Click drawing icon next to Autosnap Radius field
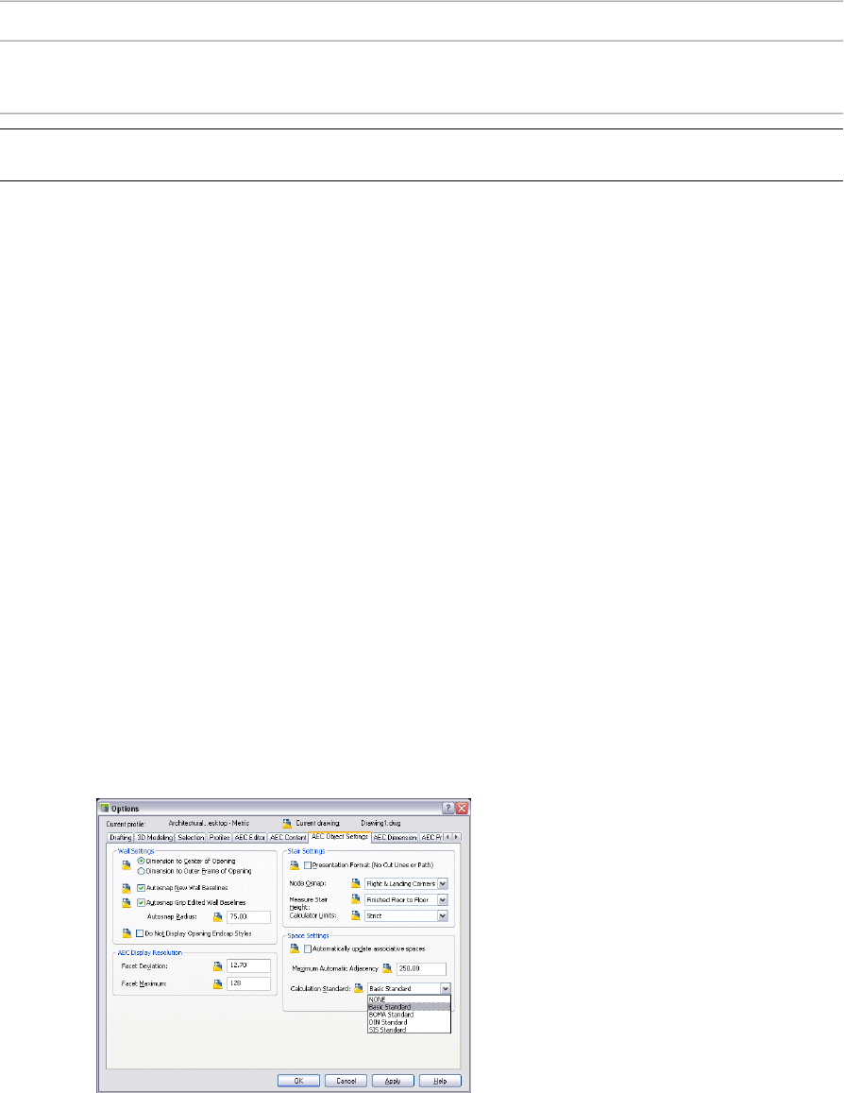This screenshot has height=1093, width=844. point(218,916)
